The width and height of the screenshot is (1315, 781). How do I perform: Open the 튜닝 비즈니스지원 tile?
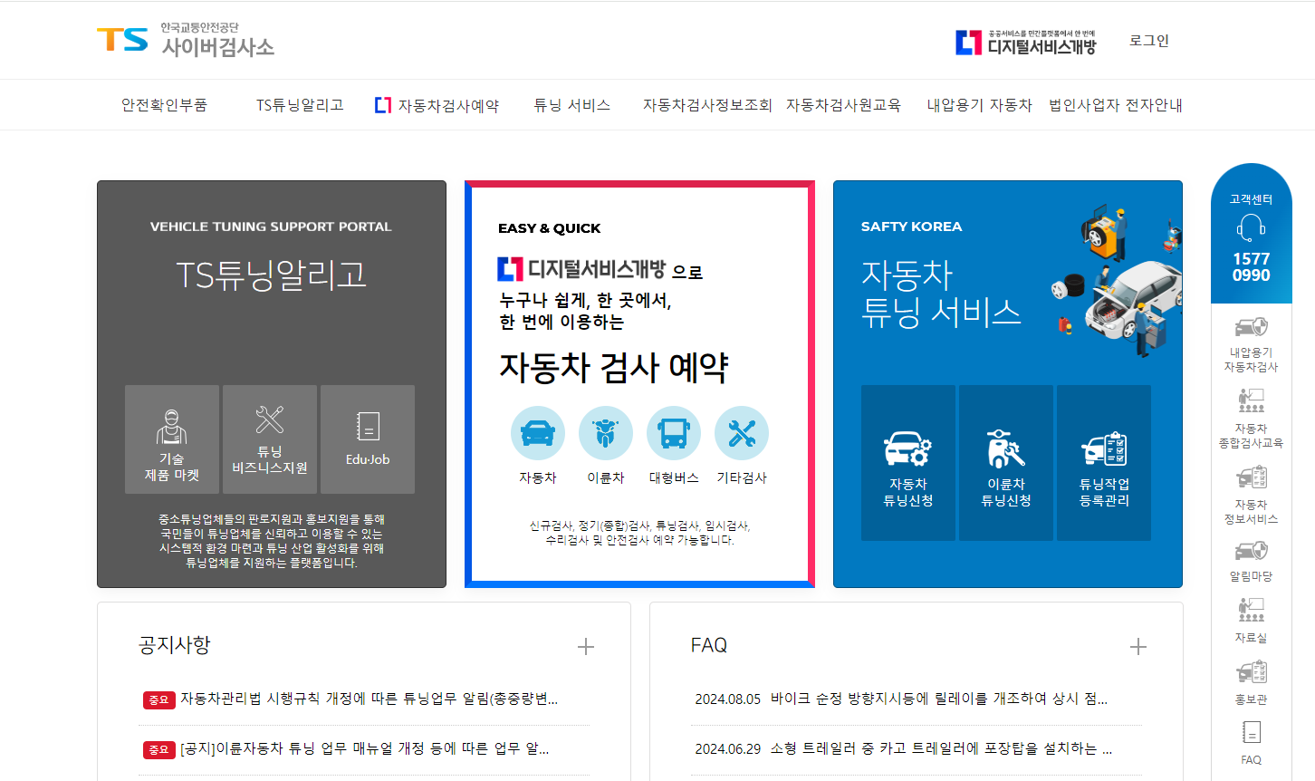pos(270,439)
